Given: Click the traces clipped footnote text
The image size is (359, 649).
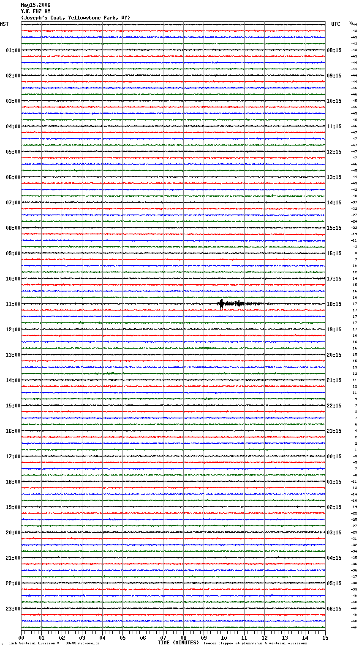Looking at the screenshot, I should point(255,643).
